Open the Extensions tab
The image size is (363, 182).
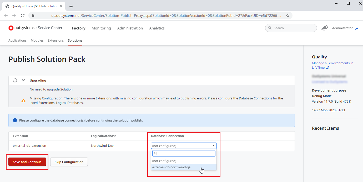pos(56,40)
